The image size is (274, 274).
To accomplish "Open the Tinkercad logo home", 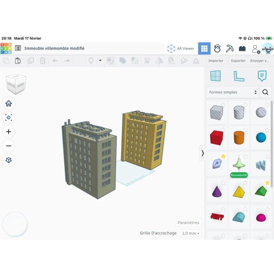I will (x=6, y=48).
